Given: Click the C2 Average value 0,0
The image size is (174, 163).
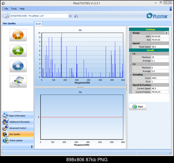Looking at the screenshot, I should [x=160, y=71].
